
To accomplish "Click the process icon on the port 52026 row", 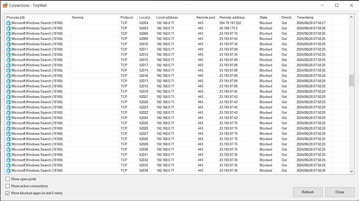I will (9, 128).
